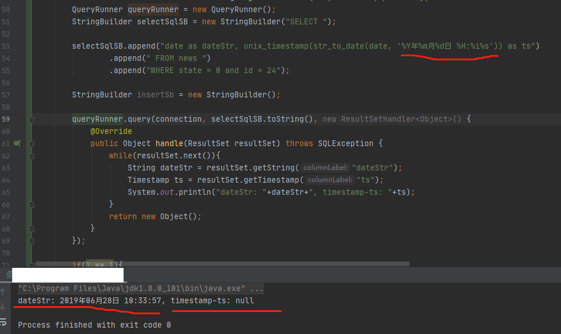The height and width of the screenshot is (334, 561).
Task: Click 'resultSet.getTimestamp' on line 64
Action: point(248,180)
